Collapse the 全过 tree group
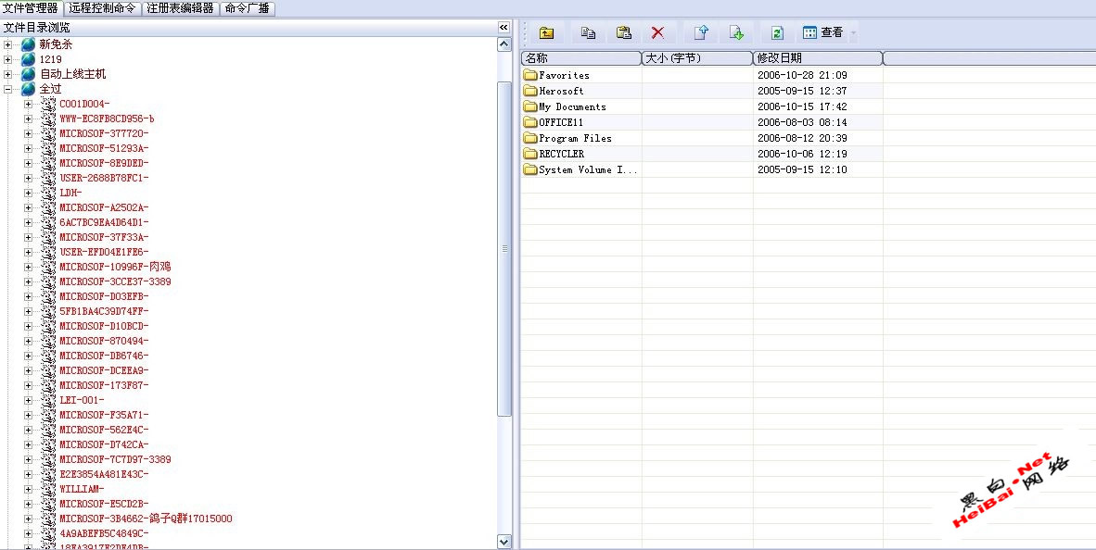 tap(8, 89)
